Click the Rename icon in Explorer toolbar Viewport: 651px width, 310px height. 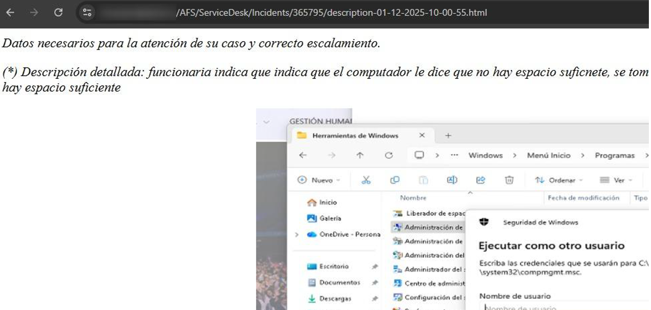pyautogui.click(x=452, y=180)
